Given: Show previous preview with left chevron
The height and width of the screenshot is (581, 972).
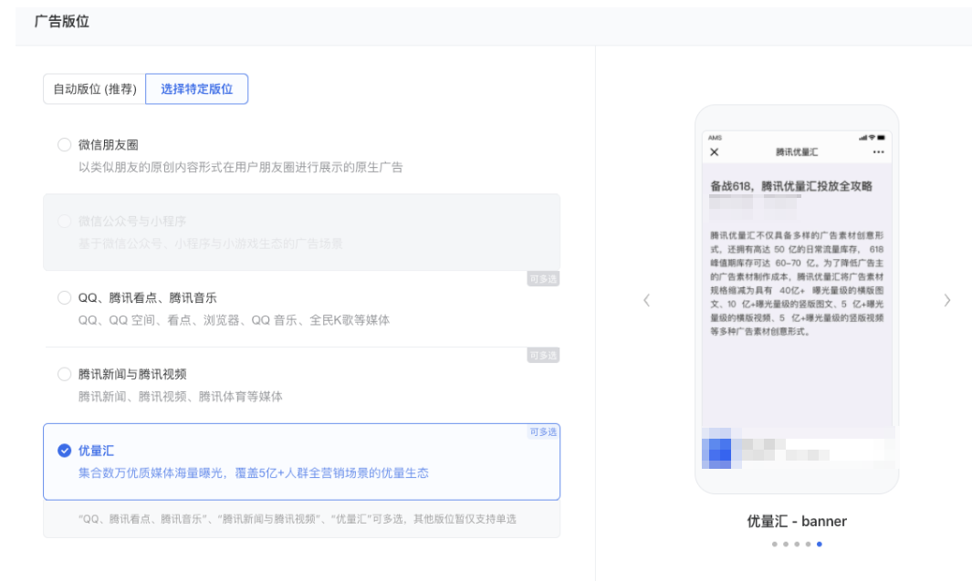Looking at the screenshot, I should point(646,300).
